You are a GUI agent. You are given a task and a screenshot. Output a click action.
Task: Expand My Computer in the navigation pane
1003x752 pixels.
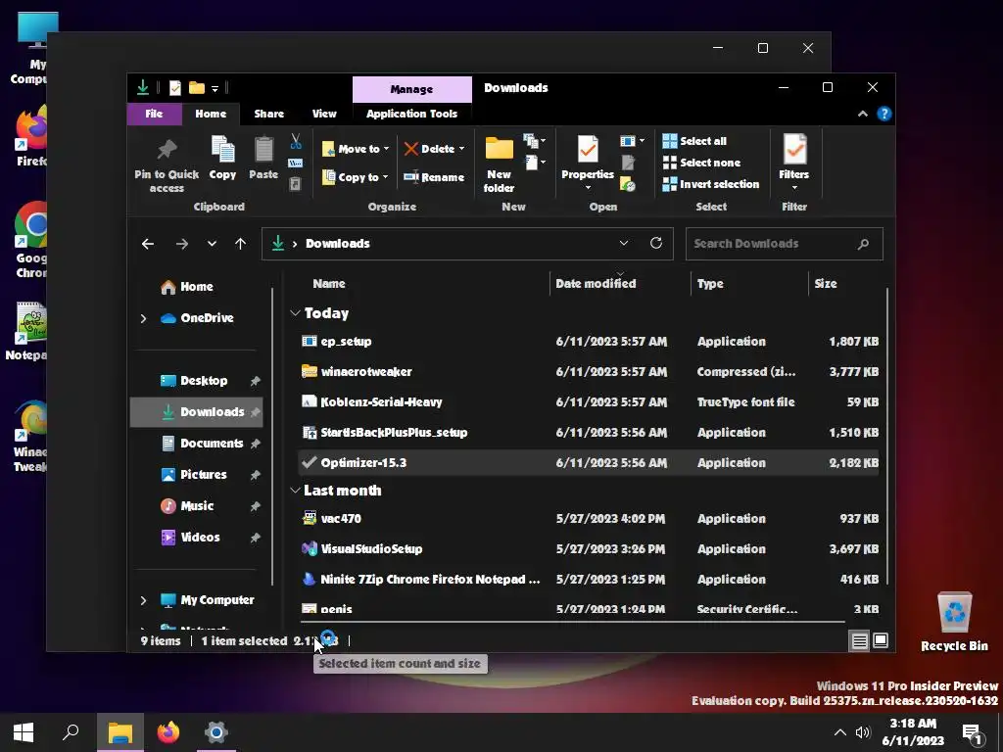[x=143, y=600]
